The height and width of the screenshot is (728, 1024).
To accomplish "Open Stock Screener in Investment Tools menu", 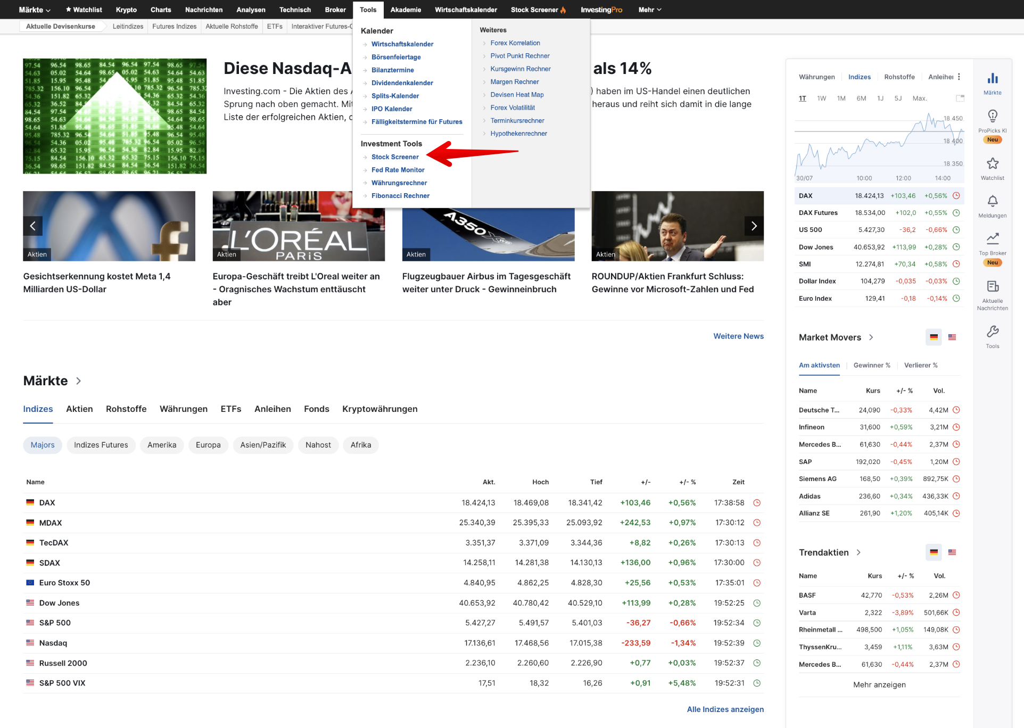I will pyautogui.click(x=395, y=157).
